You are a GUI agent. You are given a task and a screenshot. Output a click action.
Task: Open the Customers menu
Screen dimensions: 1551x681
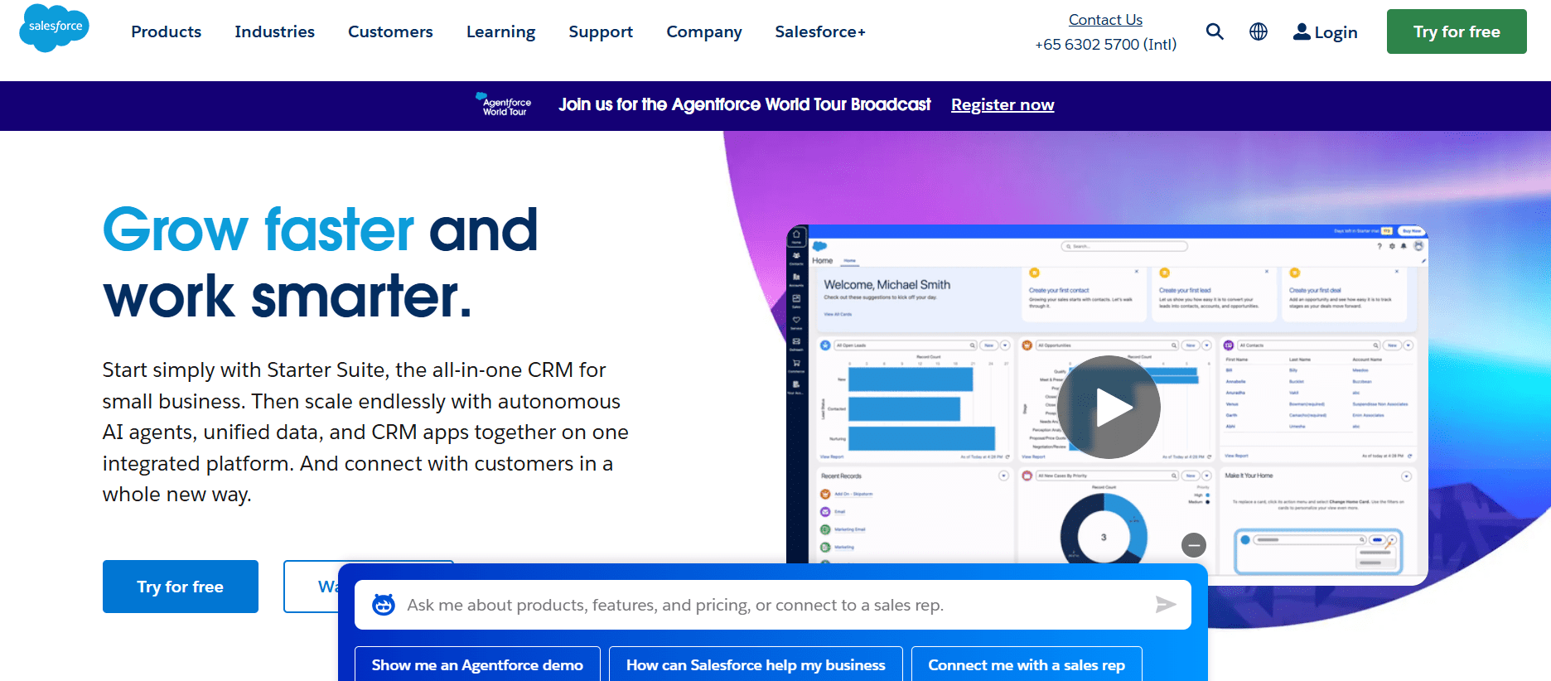390,31
